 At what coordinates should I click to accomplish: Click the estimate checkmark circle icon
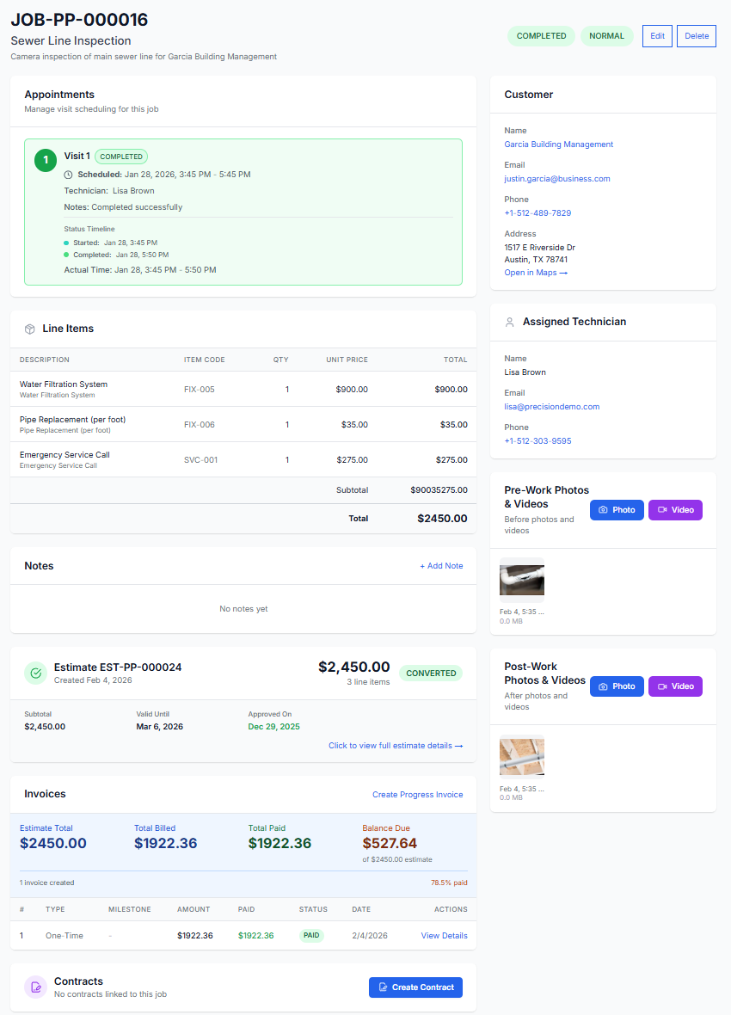click(35, 674)
